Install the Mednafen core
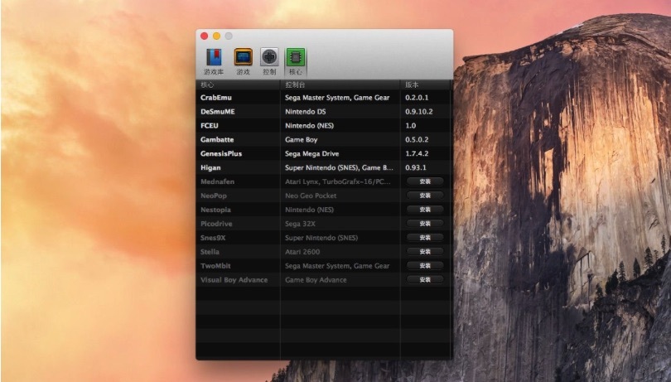Viewport: 671px width, 382px height. [x=425, y=181]
